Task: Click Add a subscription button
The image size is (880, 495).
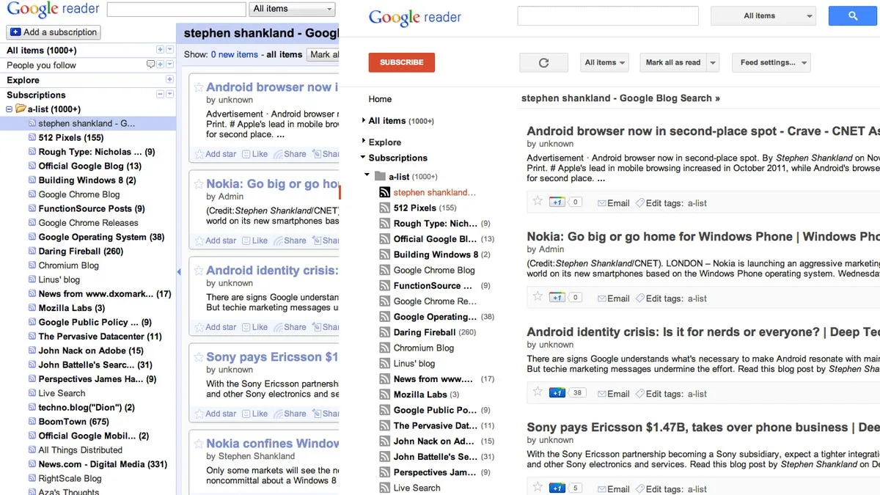Action: coord(54,32)
